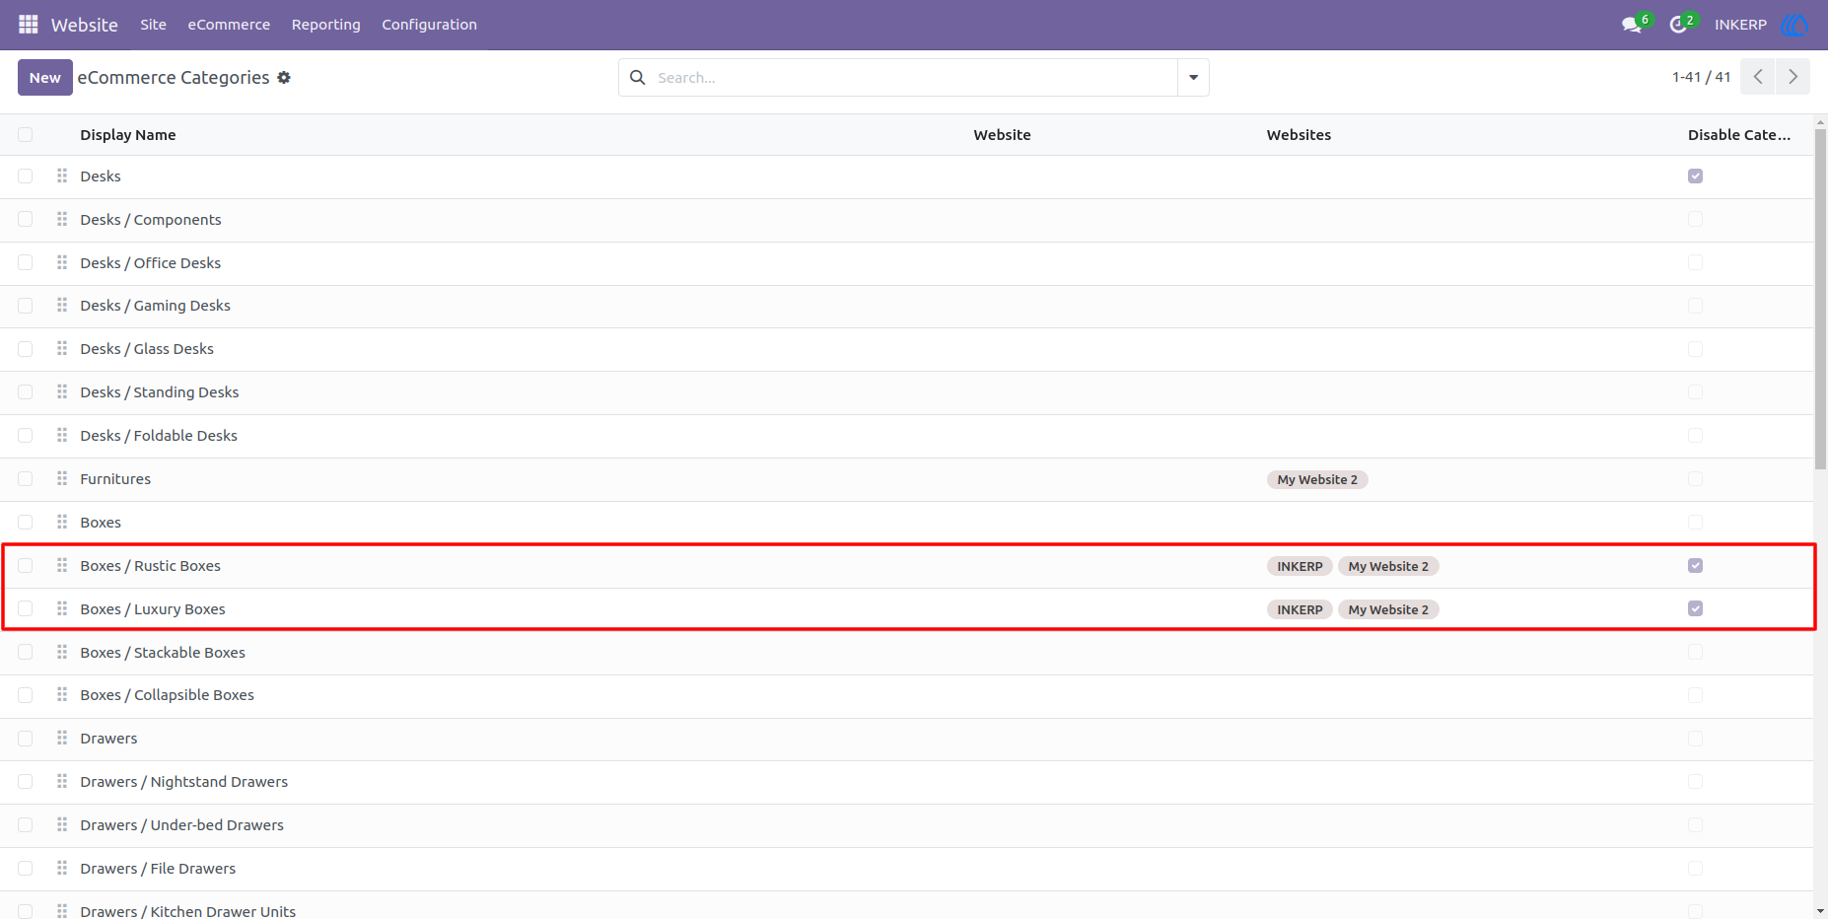Go to the previous page arrow
The image size is (1828, 919).
click(1758, 77)
